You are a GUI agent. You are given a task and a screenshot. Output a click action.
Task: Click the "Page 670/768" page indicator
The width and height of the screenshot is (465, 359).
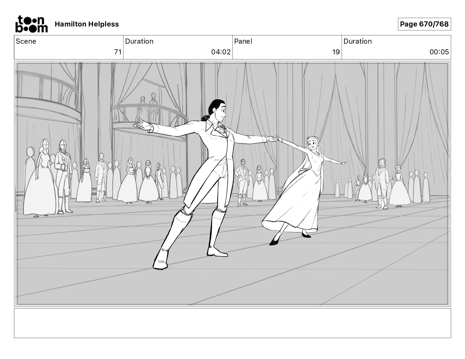(424, 24)
